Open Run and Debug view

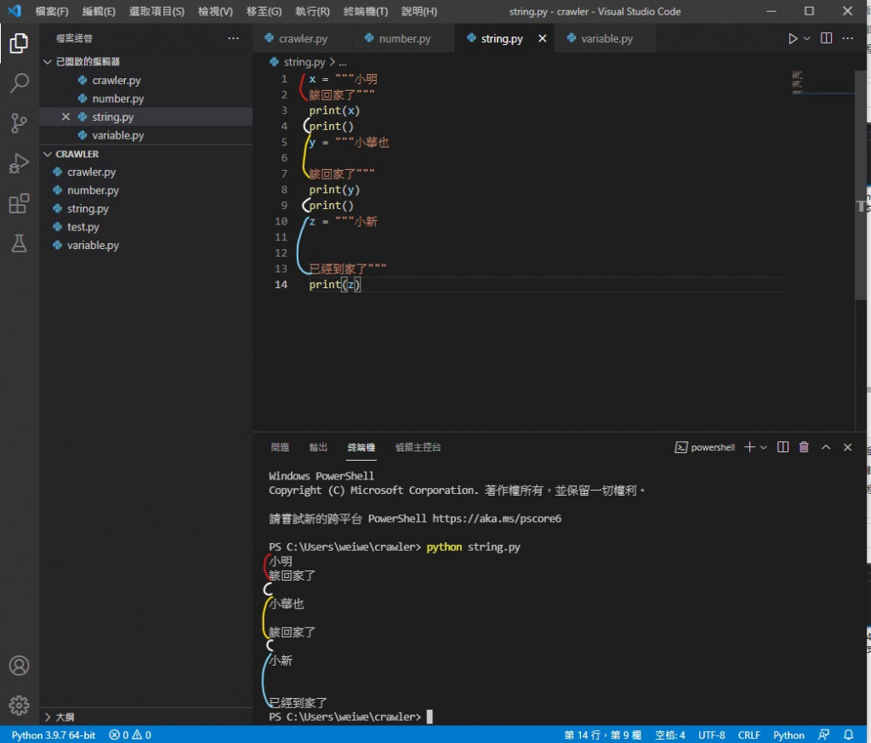coord(19,163)
